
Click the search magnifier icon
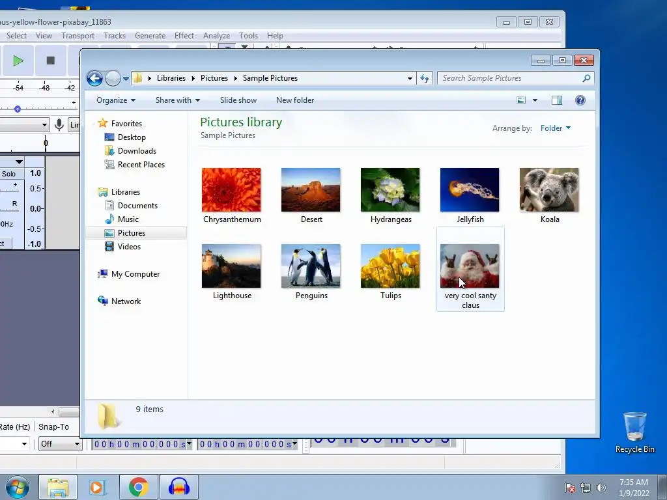pyautogui.click(x=586, y=78)
